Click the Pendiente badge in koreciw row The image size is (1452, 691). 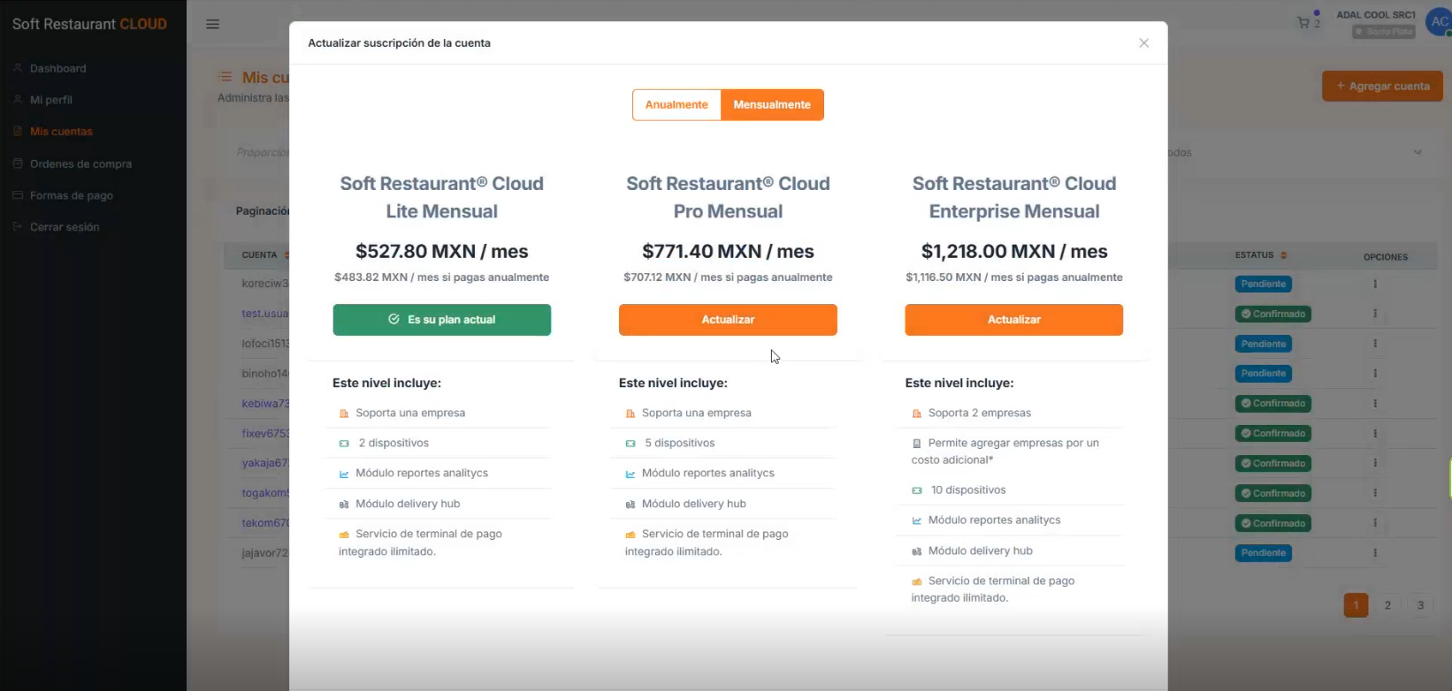click(1264, 284)
